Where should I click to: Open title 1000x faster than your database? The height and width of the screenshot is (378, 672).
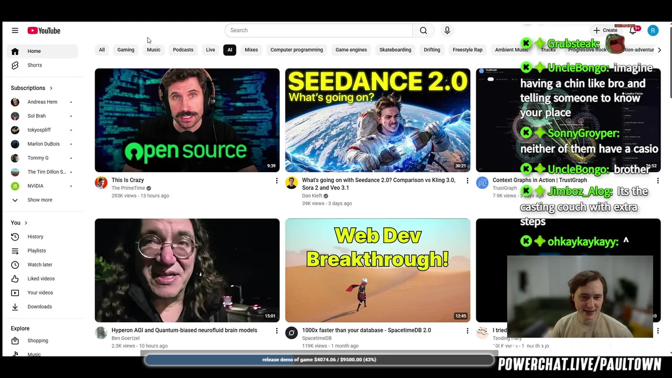[366, 330]
